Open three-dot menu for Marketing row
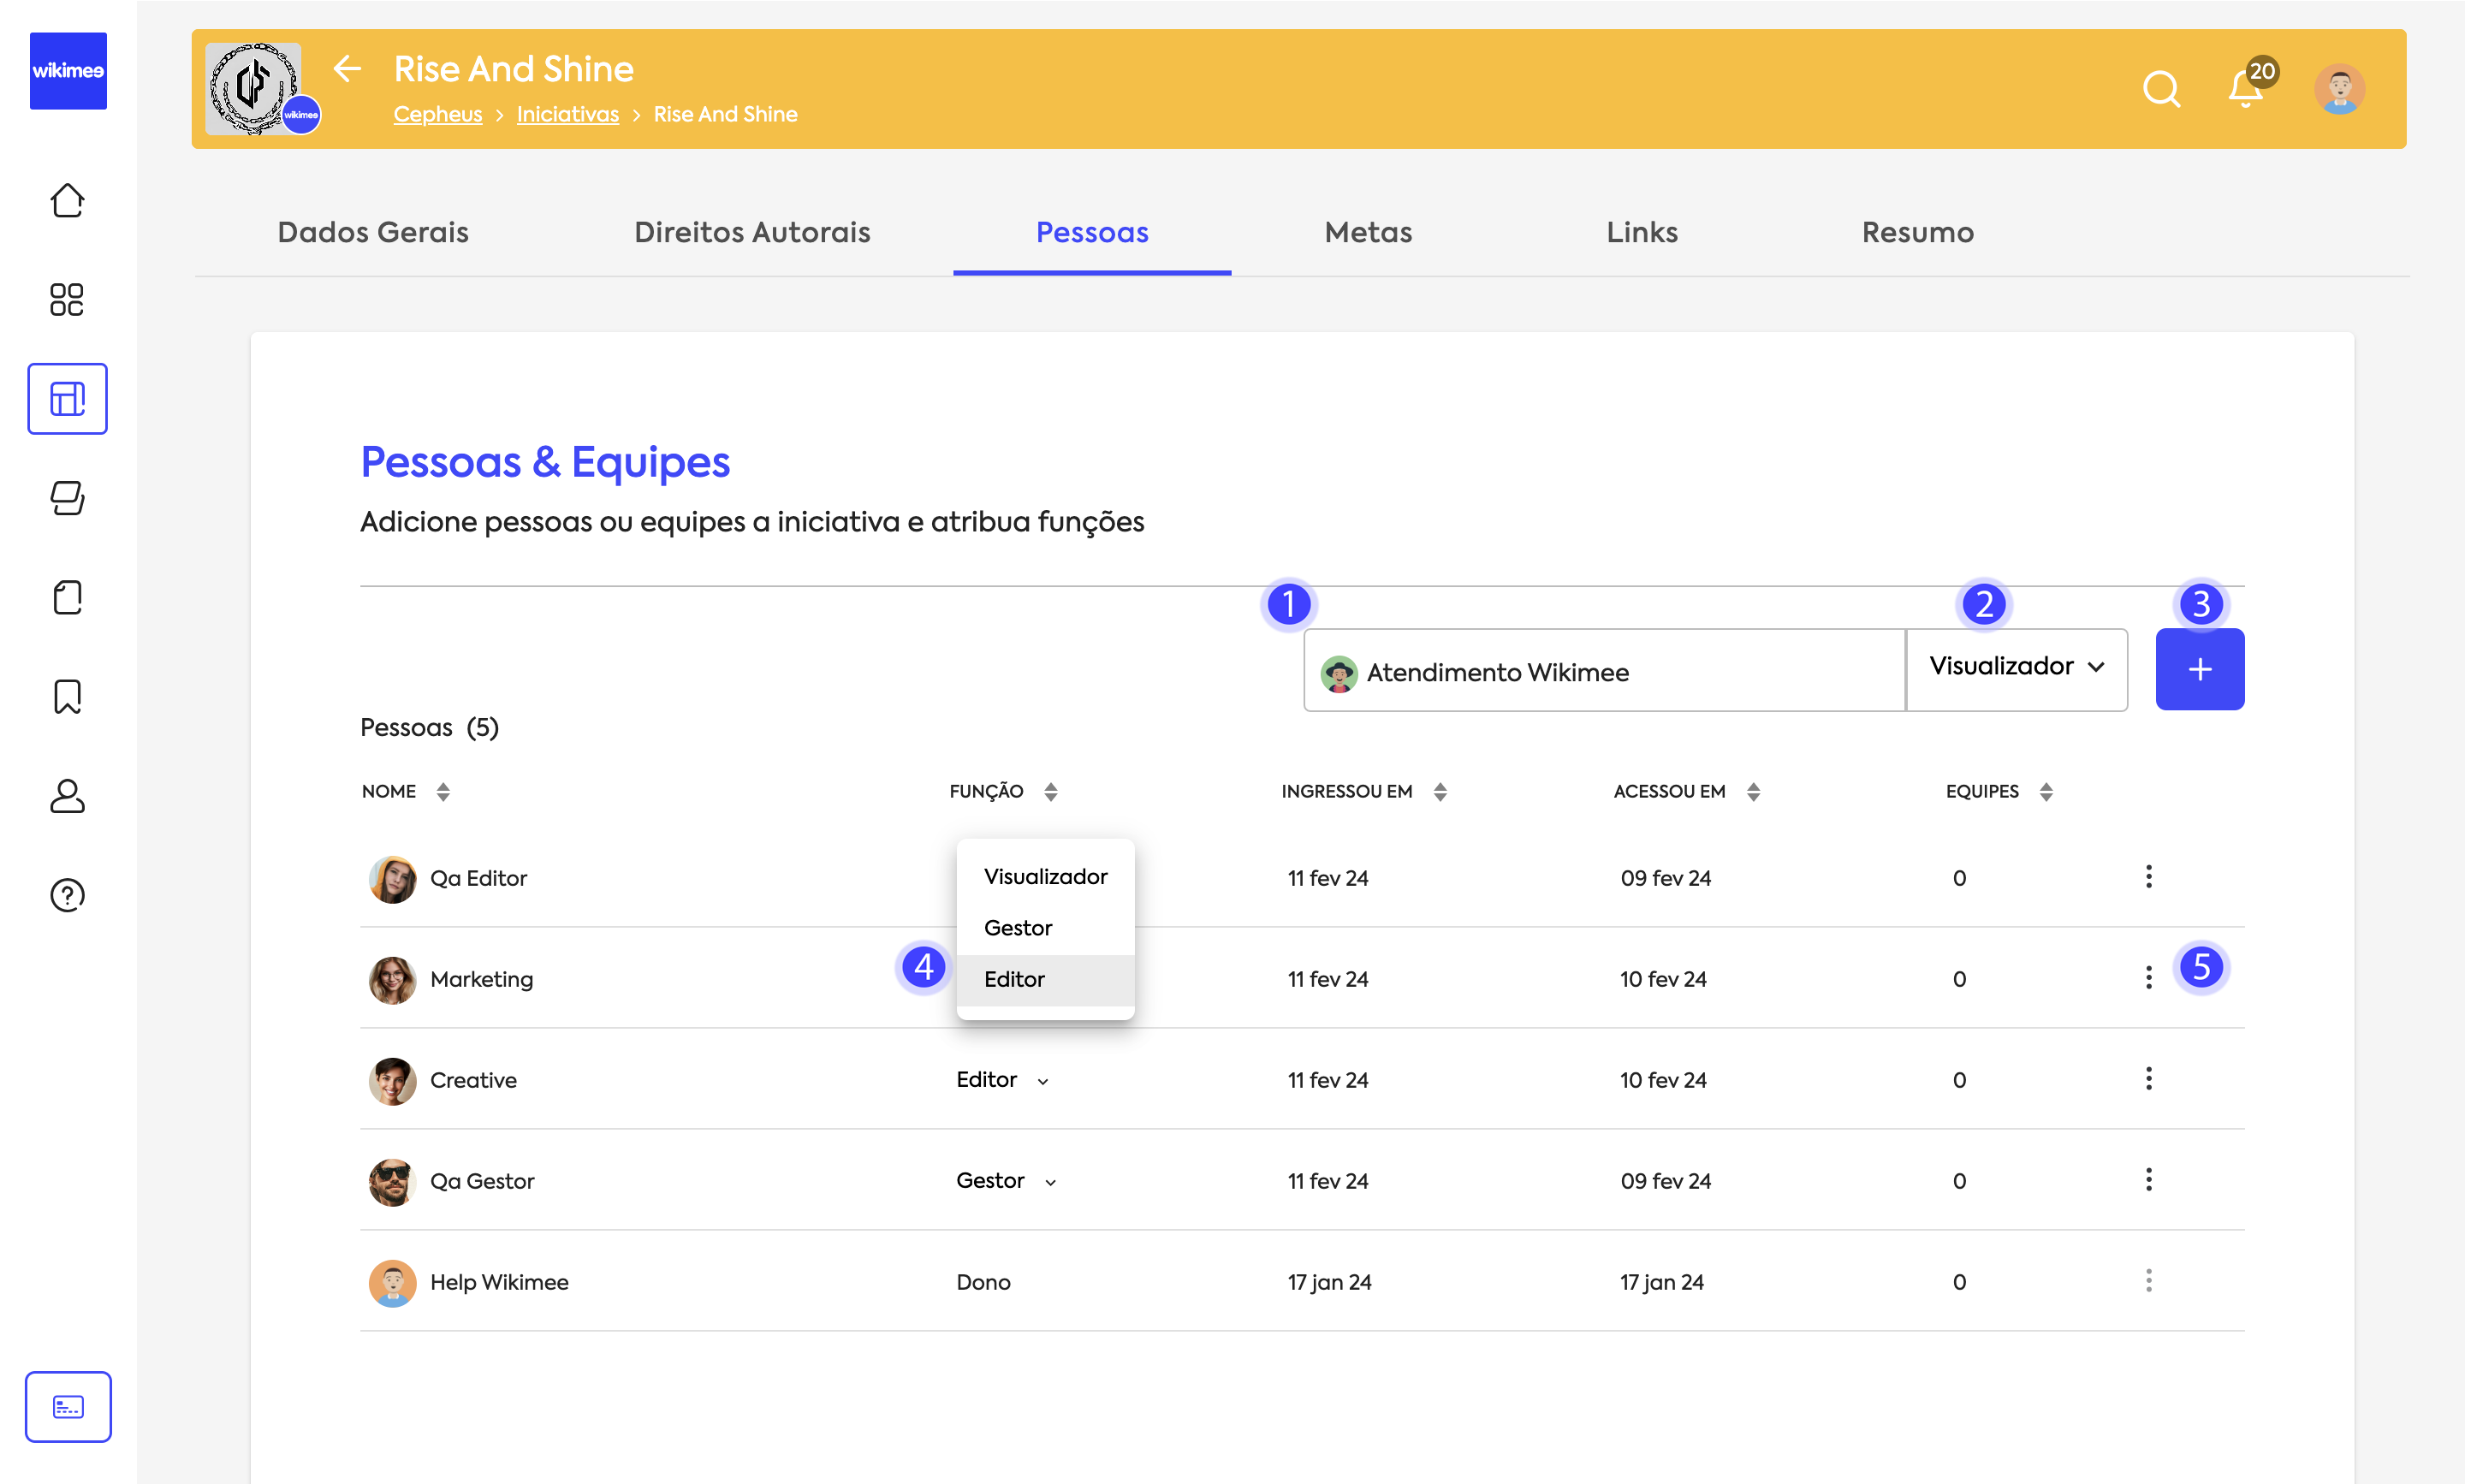 click(x=2148, y=978)
